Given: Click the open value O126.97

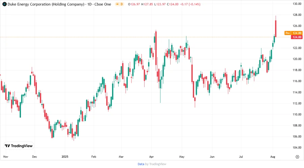Looking at the screenshot, I should pos(134,4).
